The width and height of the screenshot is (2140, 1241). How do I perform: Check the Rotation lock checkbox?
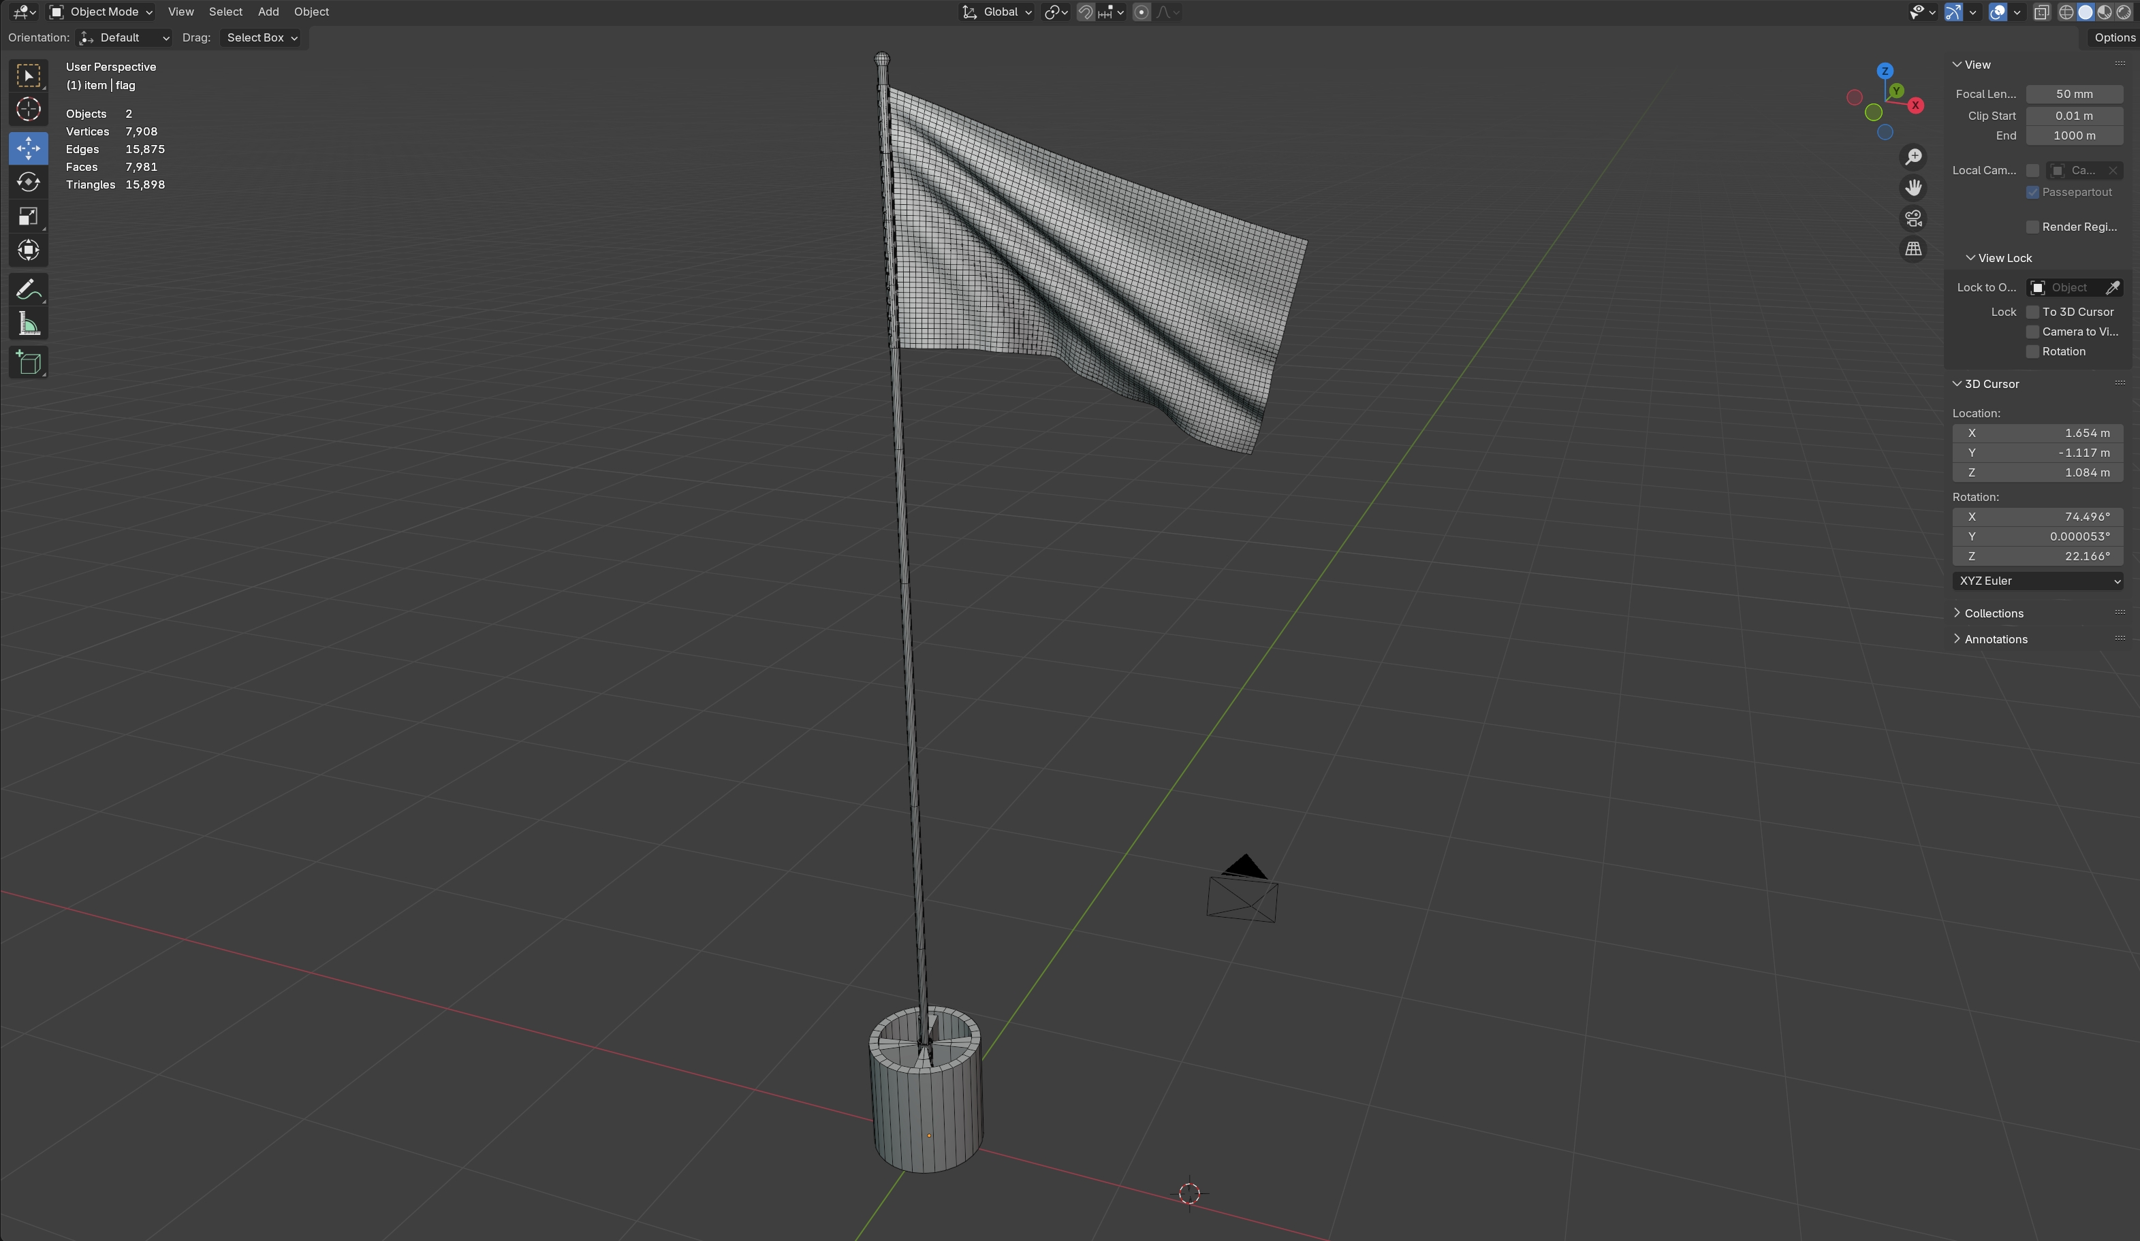tap(2032, 351)
